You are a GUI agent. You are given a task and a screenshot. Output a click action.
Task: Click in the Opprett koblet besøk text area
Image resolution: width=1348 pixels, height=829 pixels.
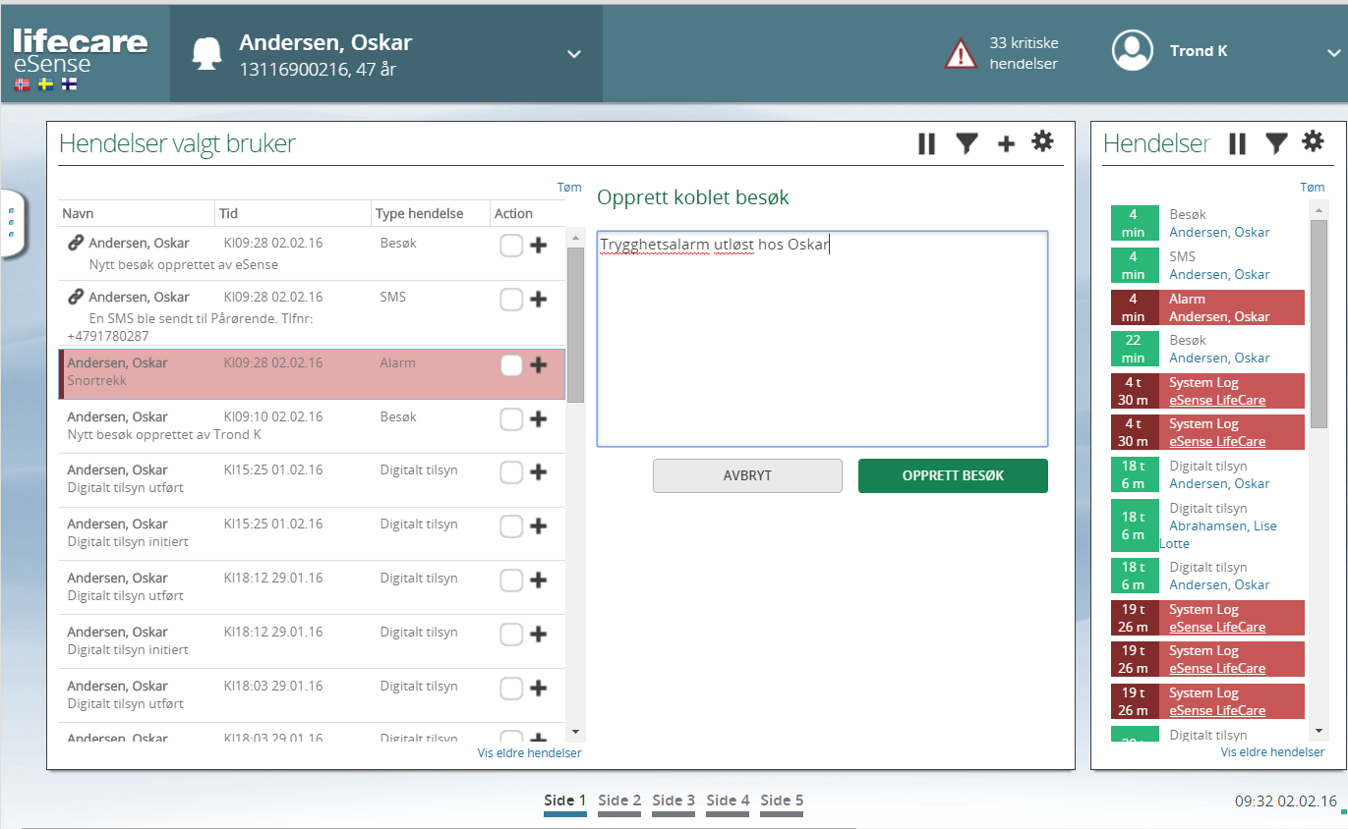pos(822,339)
